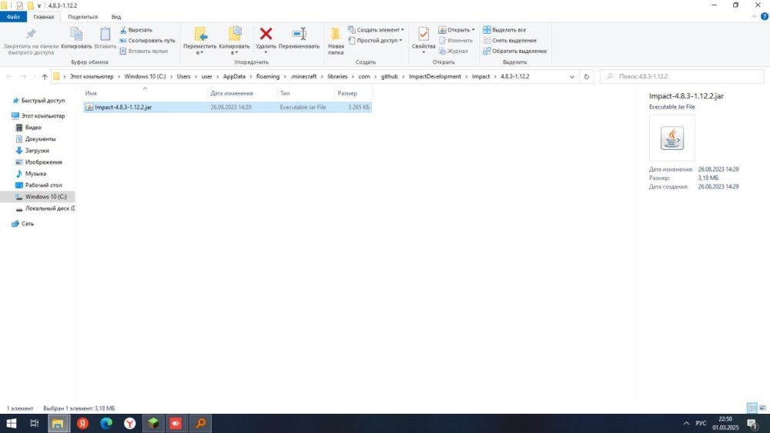The image size is (770, 433).
Task: Click the Копировать ribbon icon
Action: (76, 38)
